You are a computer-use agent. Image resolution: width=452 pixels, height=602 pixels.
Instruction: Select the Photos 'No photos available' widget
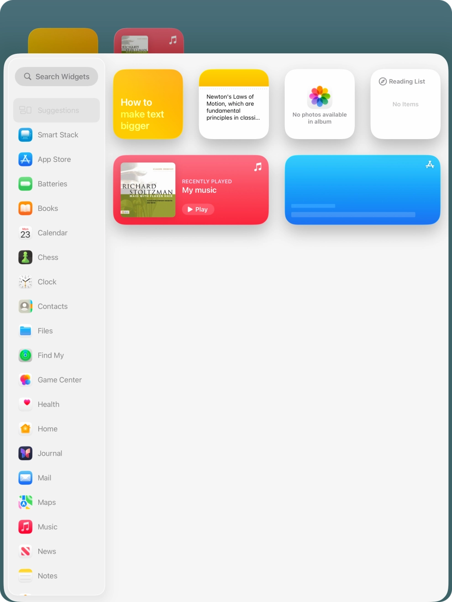click(x=320, y=104)
